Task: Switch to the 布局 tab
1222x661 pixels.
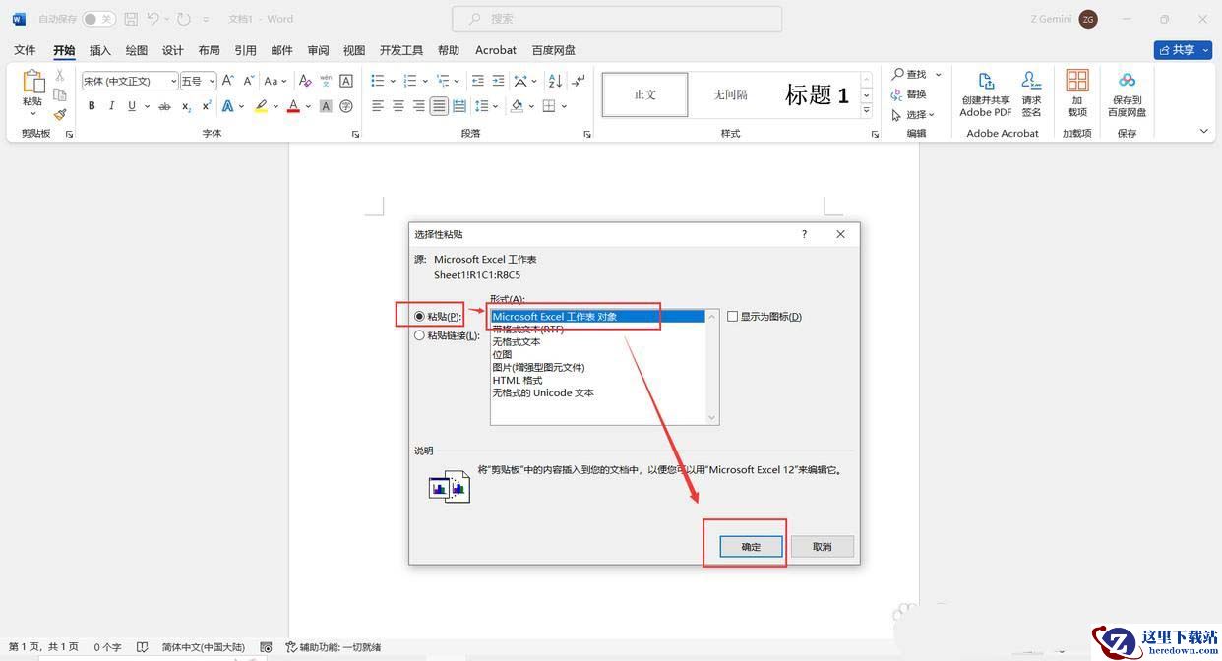Action: pos(209,50)
